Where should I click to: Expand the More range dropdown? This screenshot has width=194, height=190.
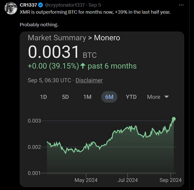tap(158, 97)
